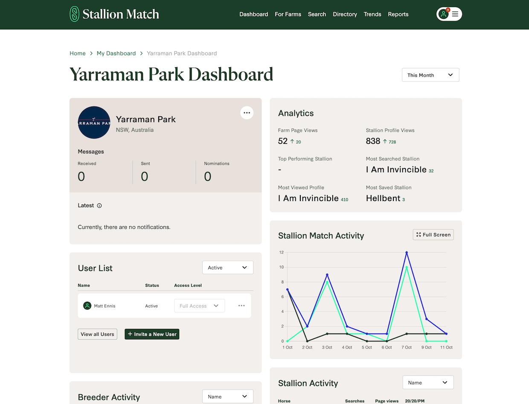Click the Stallion Match logo icon
This screenshot has height=404, width=529.
[x=75, y=14]
